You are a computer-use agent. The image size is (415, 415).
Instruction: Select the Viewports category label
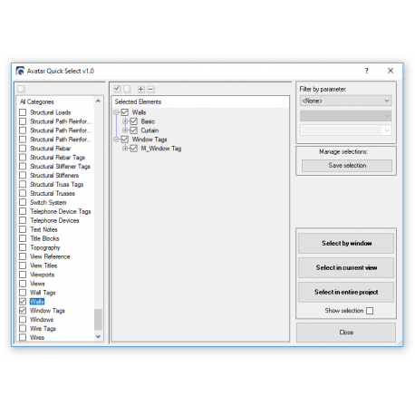[x=43, y=275]
